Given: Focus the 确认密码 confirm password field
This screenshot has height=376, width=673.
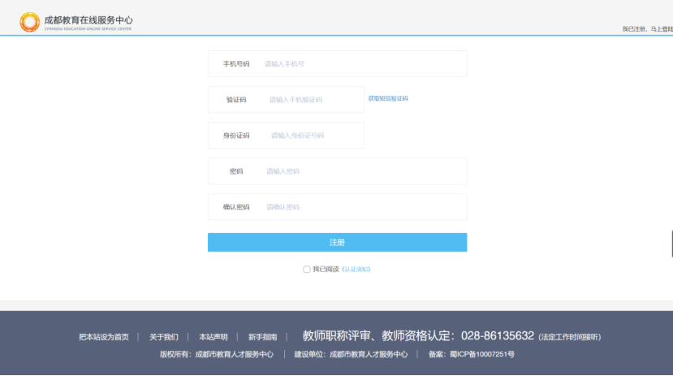Looking at the screenshot, I should tap(362, 207).
